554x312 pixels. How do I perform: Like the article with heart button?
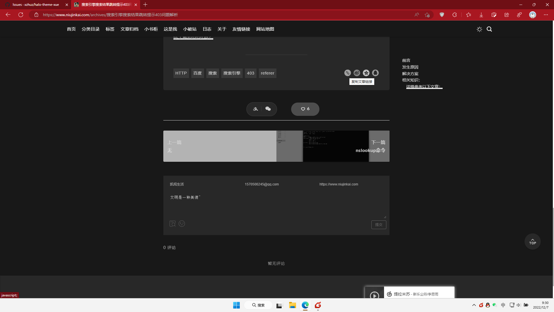point(305,109)
